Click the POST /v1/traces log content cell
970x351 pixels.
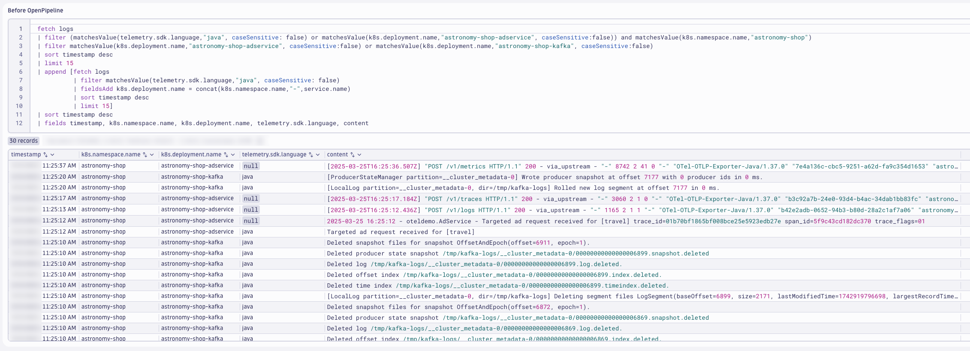642,199
